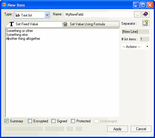Click the separator notepad icon button

146,23
